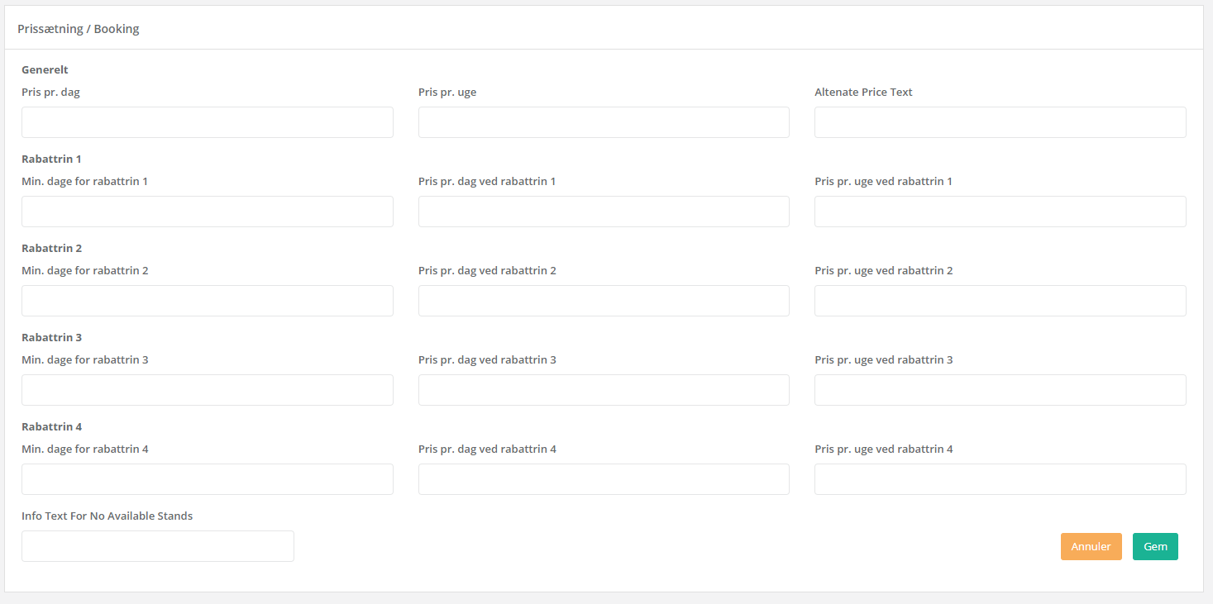
Task: Click Min. dage for rabattrin 1 input
Action: pos(208,212)
